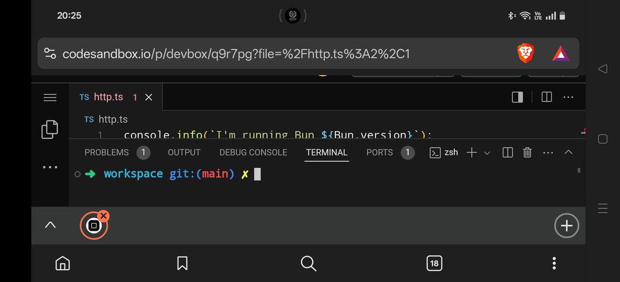Create a new terminal with plus icon
Viewport: 620px width, 282px height.
point(471,152)
